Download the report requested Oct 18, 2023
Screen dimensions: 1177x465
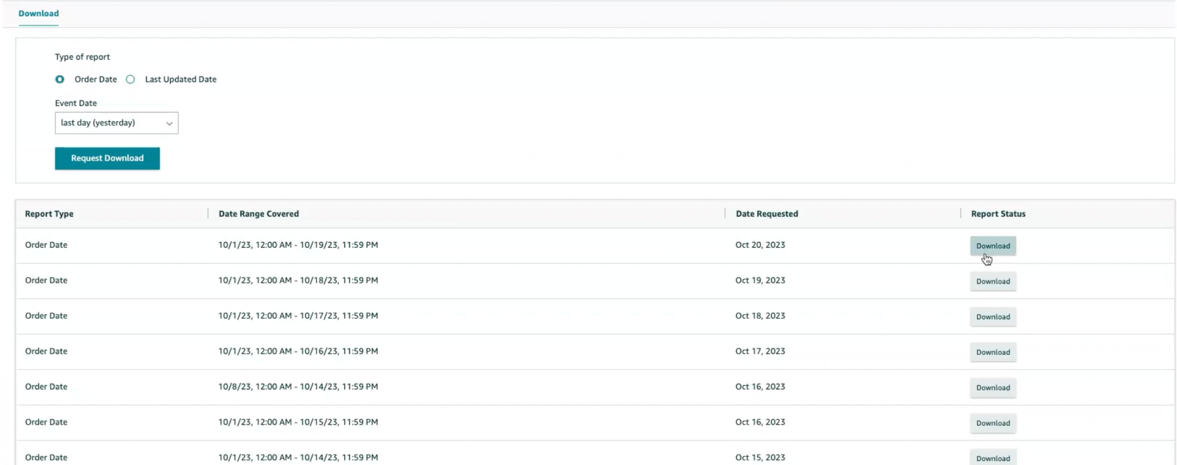[x=993, y=317]
